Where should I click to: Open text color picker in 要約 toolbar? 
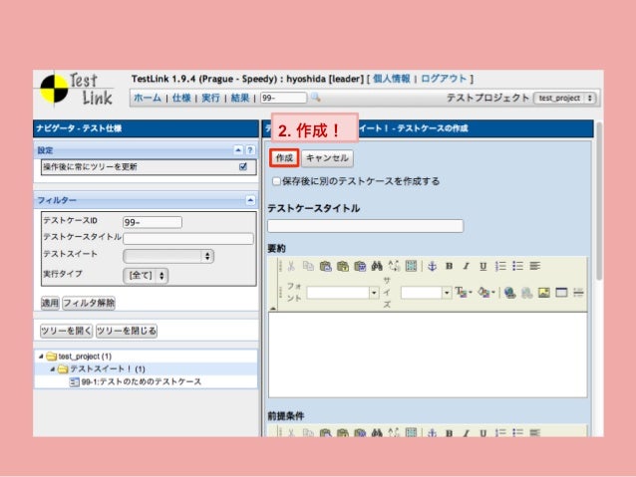coord(464,292)
